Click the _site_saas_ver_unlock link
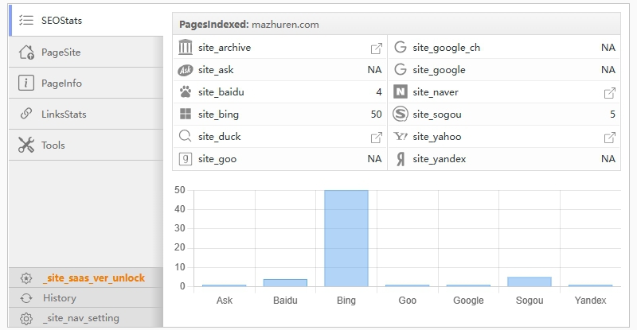This screenshot has height=330, width=637. click(x=94, y=278)
